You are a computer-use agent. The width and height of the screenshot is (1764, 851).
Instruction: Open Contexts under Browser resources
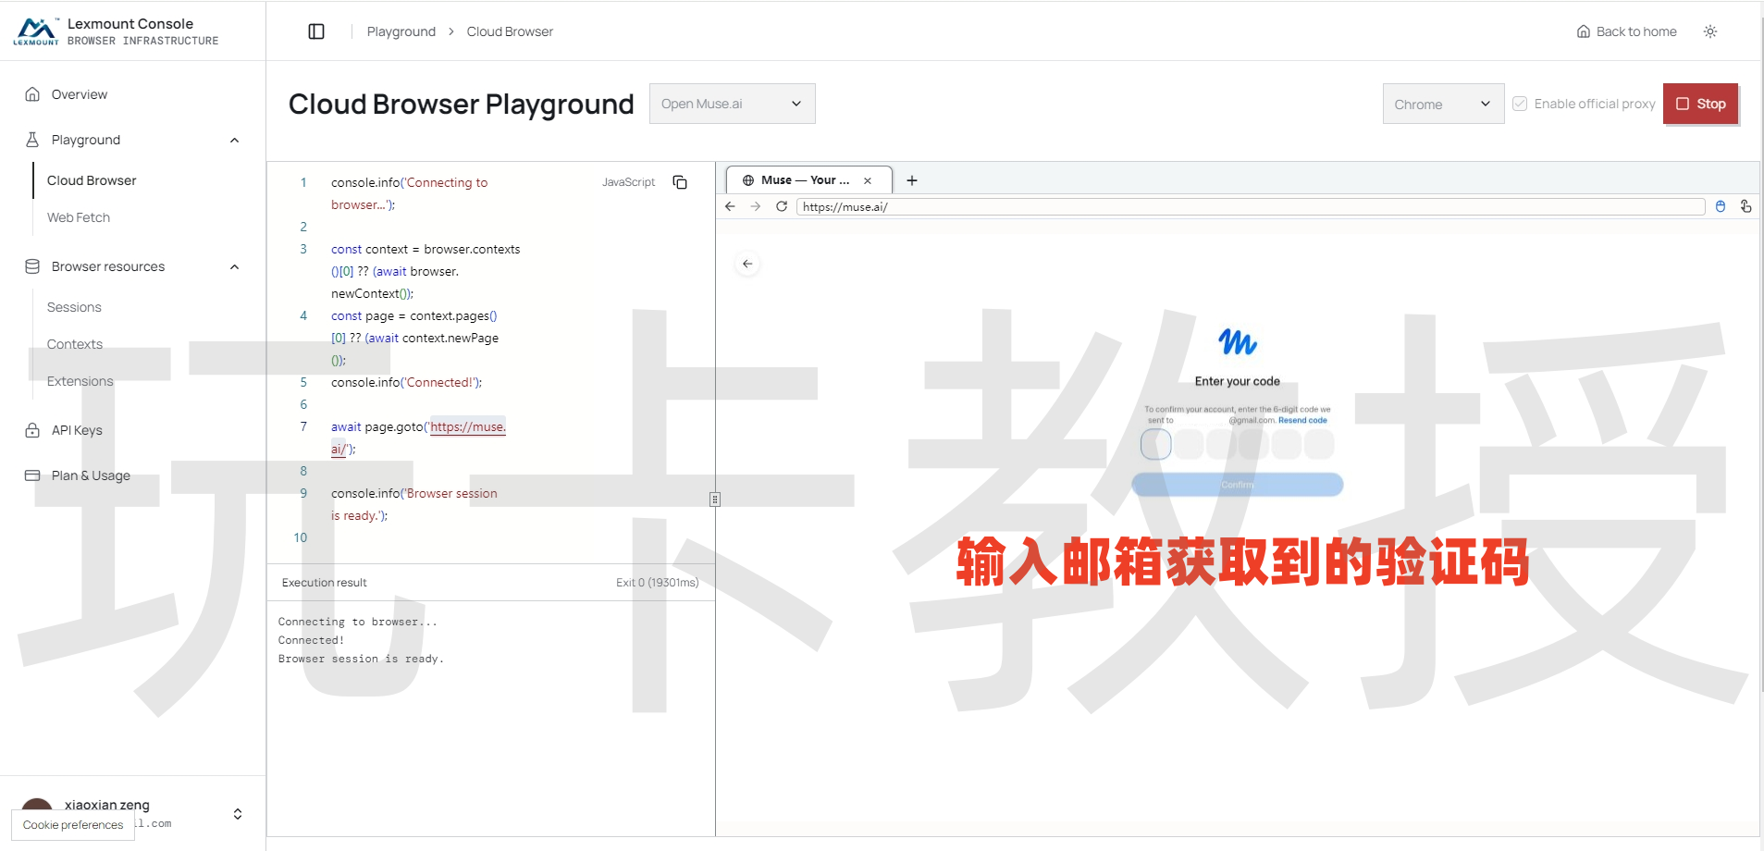pos(75,344)
